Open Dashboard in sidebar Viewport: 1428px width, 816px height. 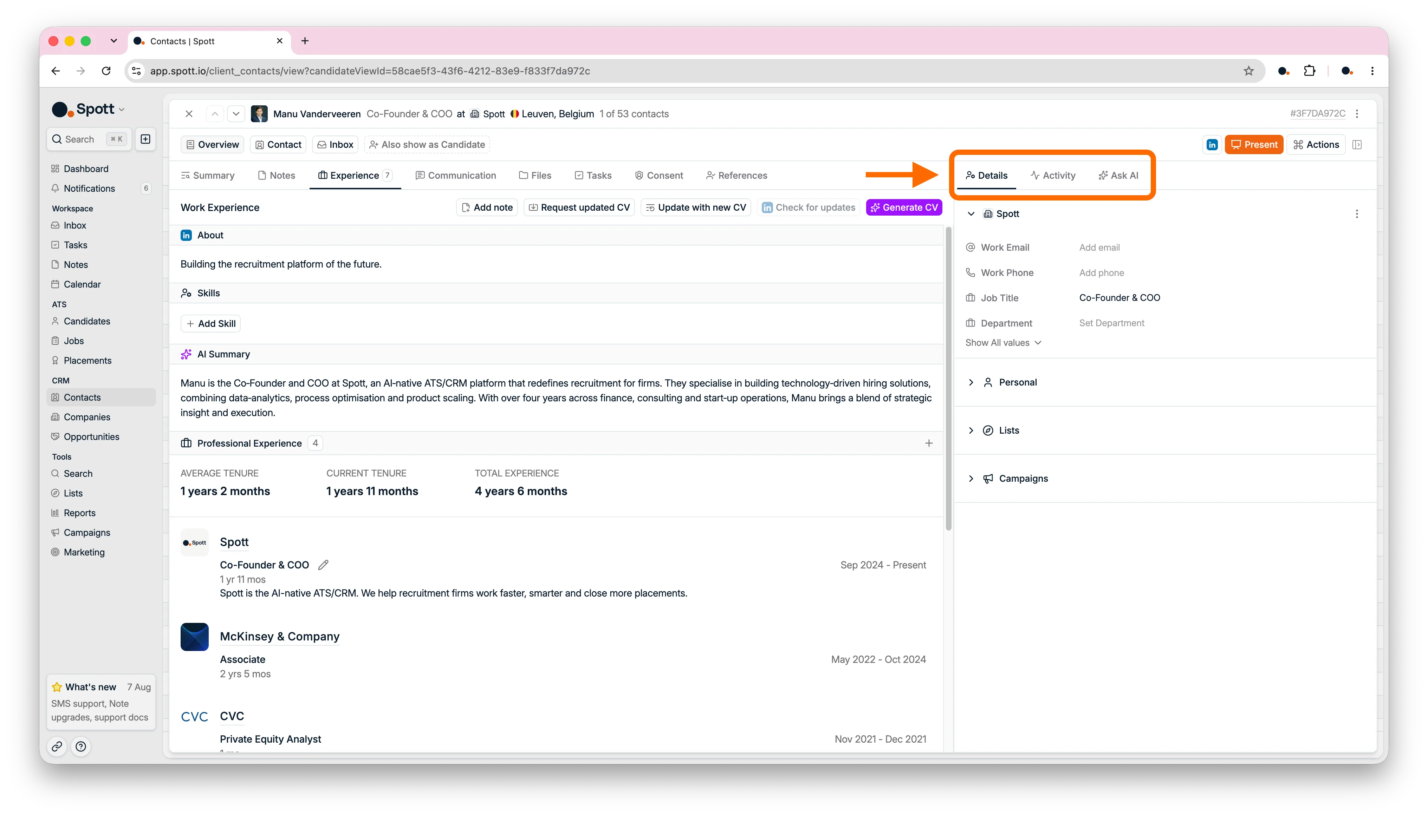[101, 169]
